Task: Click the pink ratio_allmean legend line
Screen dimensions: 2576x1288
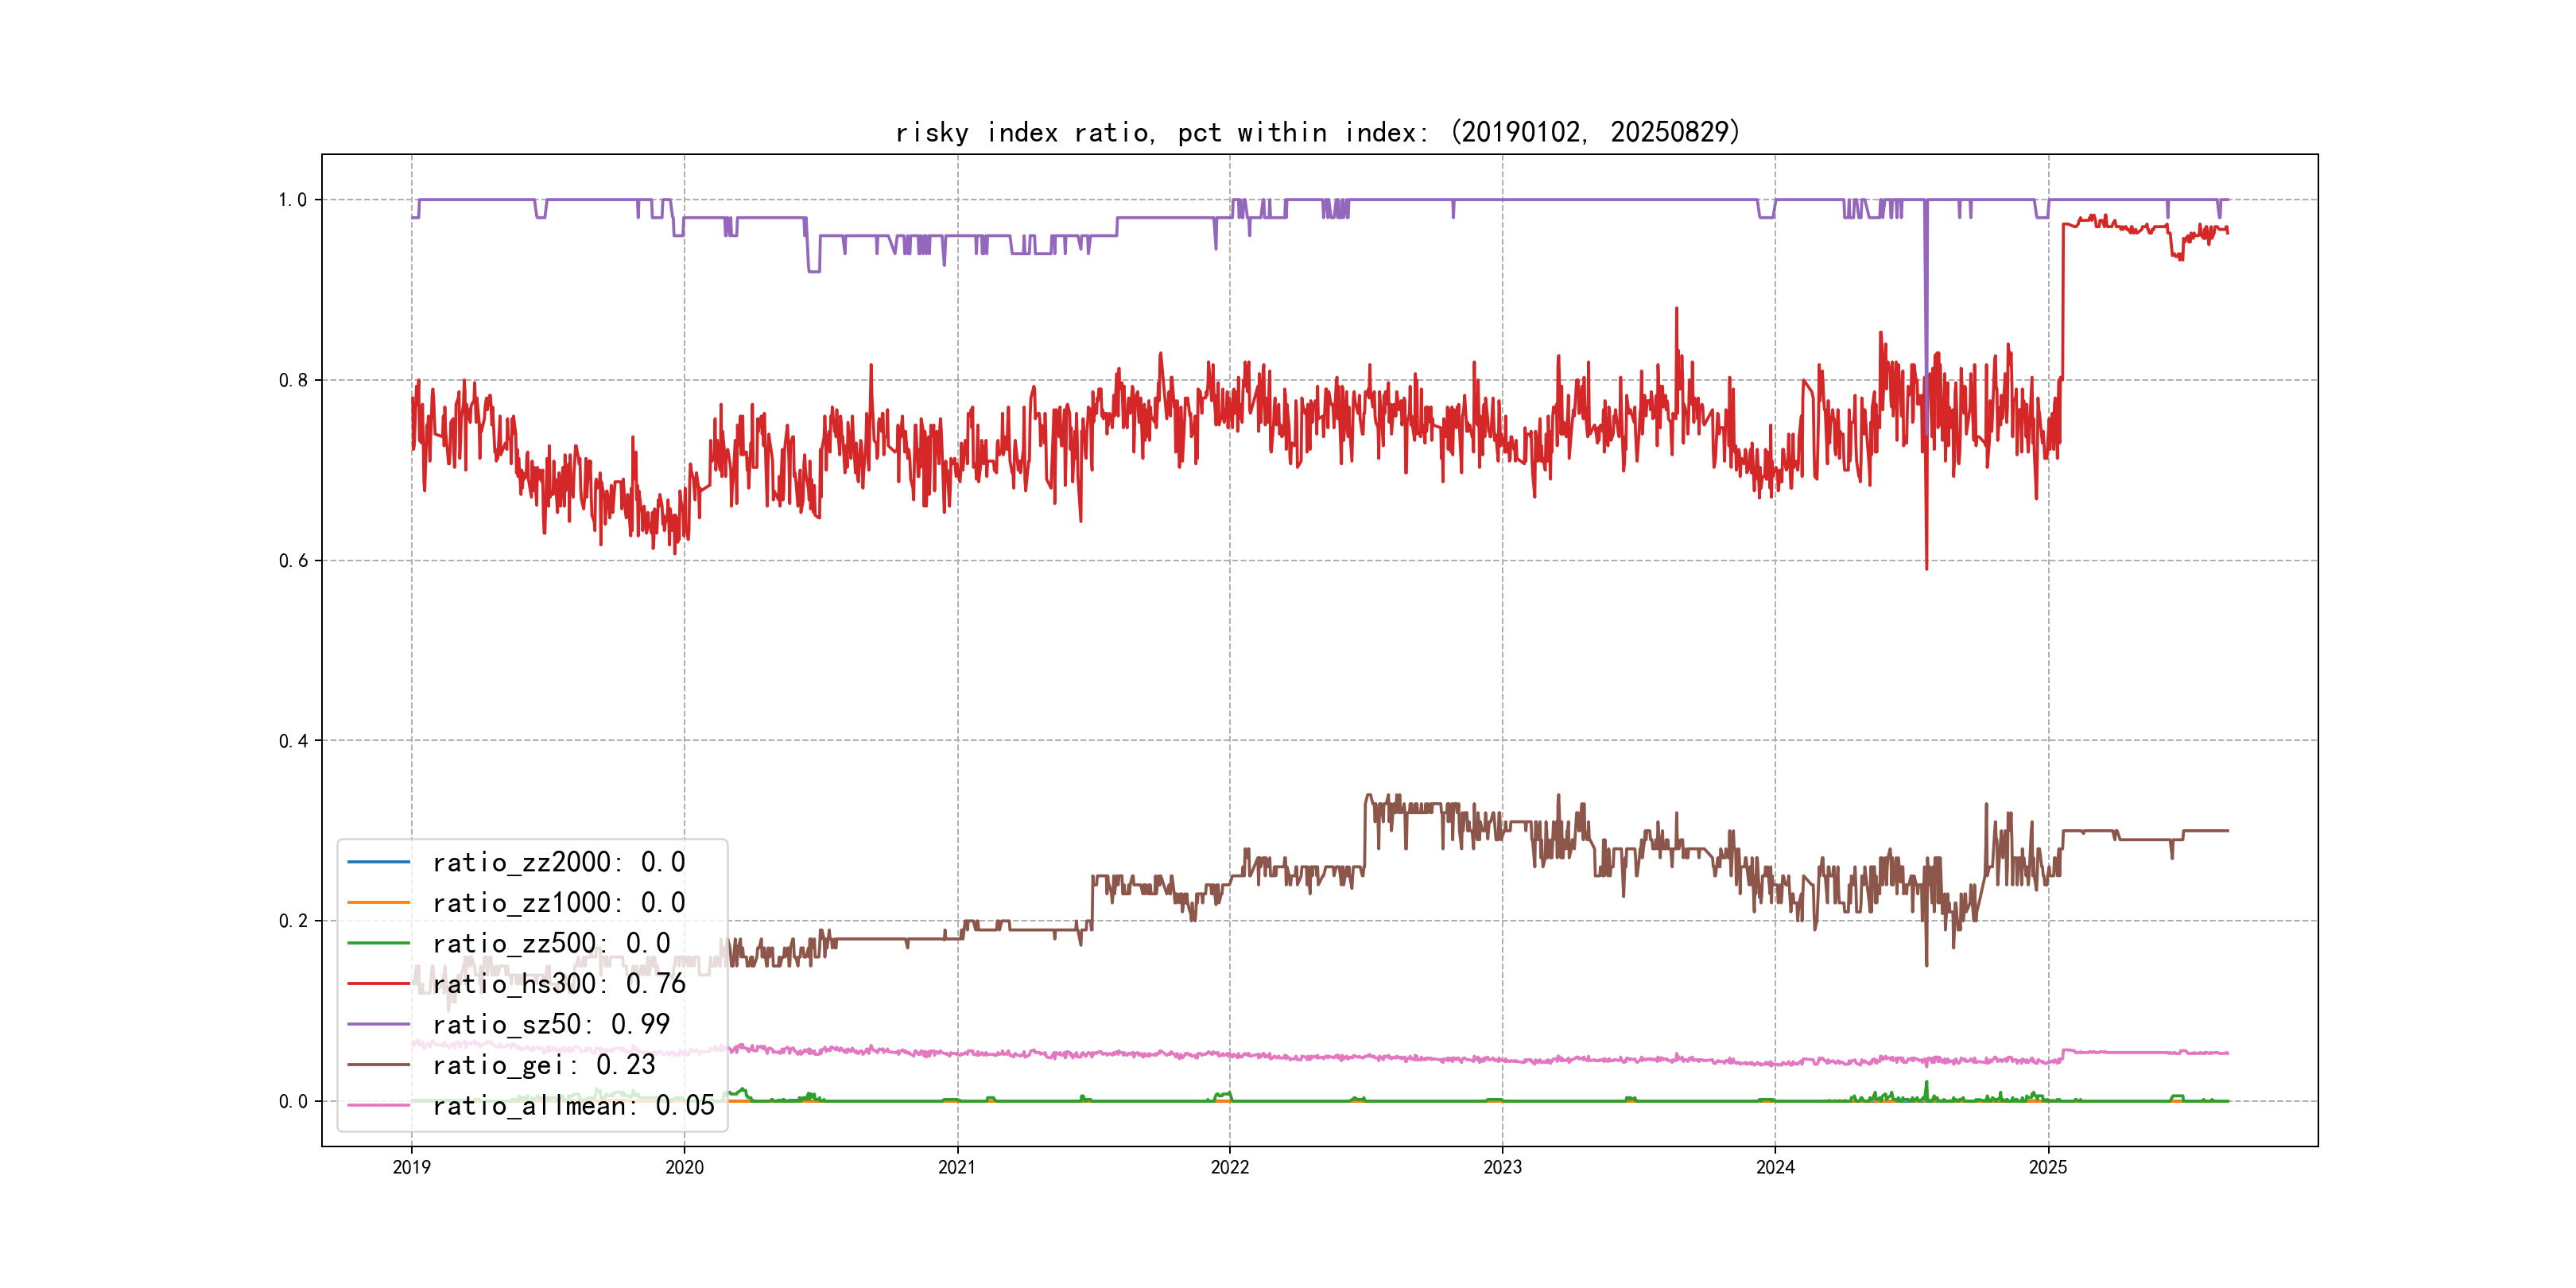Action: point(378,1105)
